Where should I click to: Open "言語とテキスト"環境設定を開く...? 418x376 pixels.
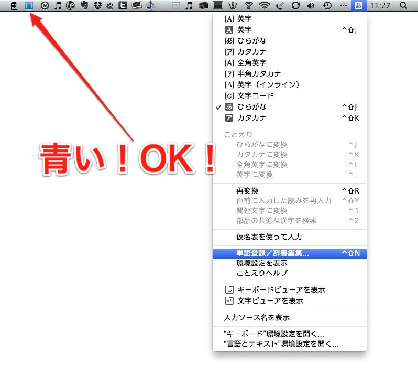281,344
